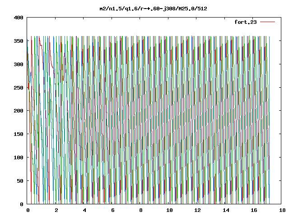
Task: Click the y-axis label 100
Action: (x=19, y=157)
